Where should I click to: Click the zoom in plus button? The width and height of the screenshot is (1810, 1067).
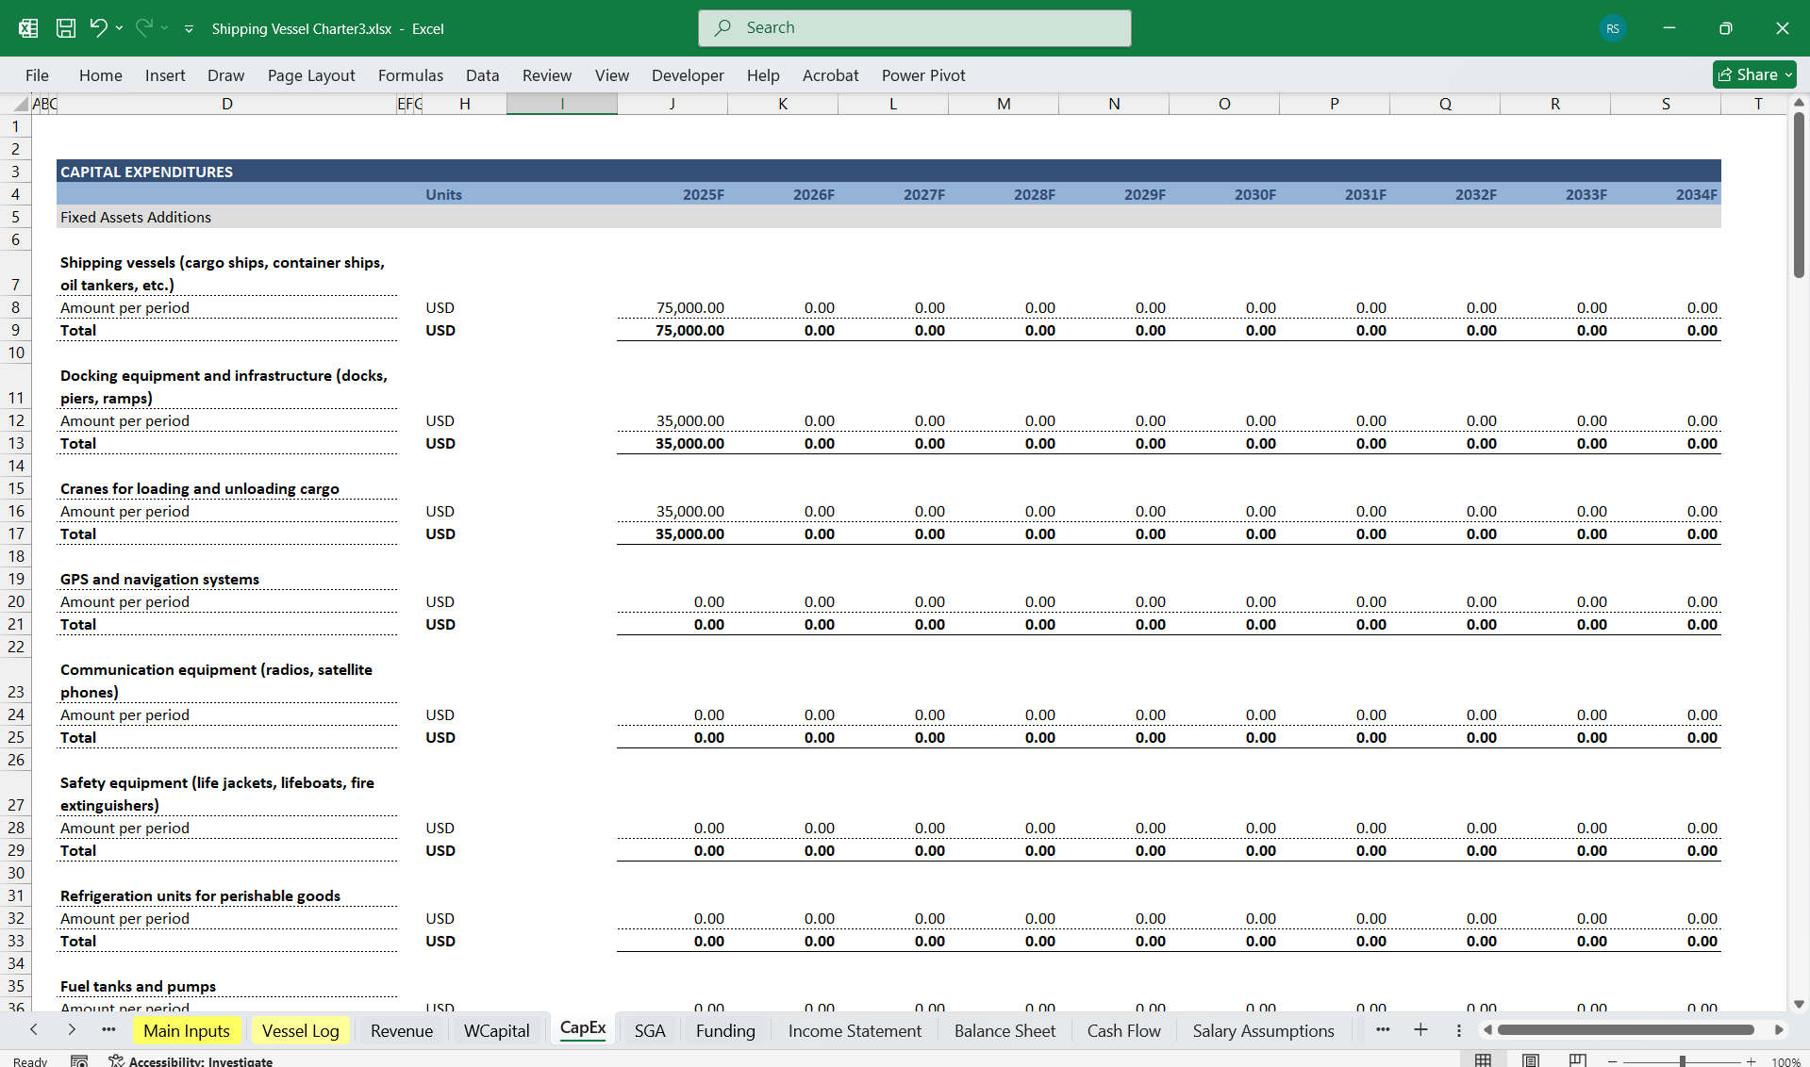pos(1751,1061)
